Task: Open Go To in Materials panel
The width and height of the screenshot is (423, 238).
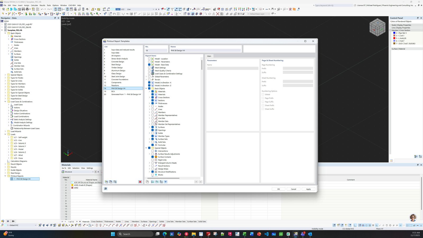Action: pos(64,168)
